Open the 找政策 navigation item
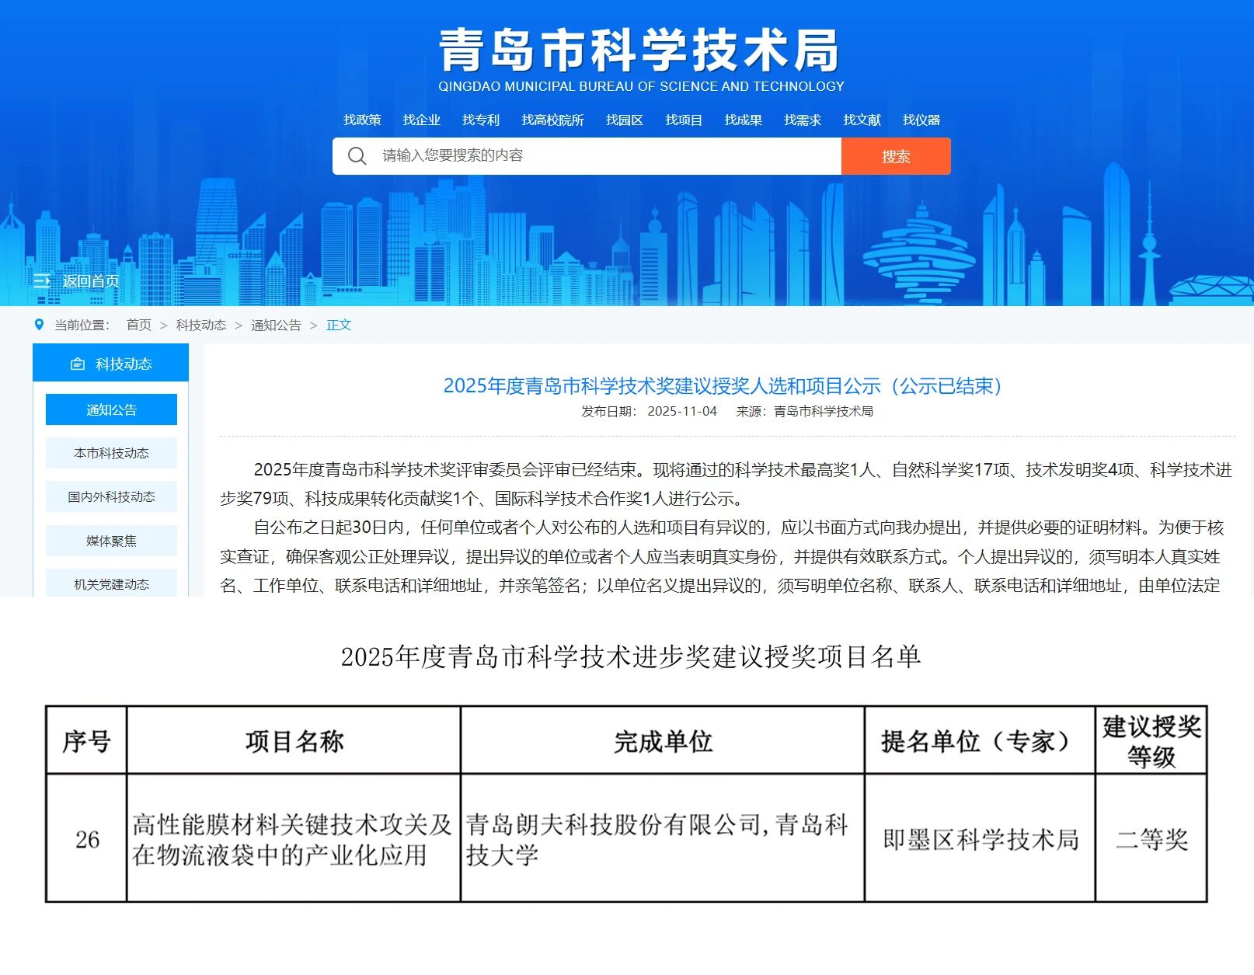 362,120
